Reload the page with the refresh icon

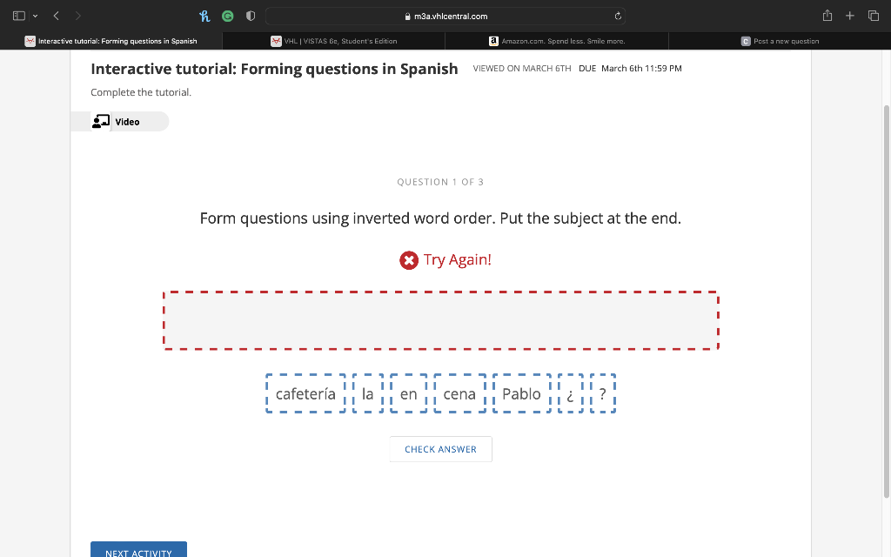618,16
